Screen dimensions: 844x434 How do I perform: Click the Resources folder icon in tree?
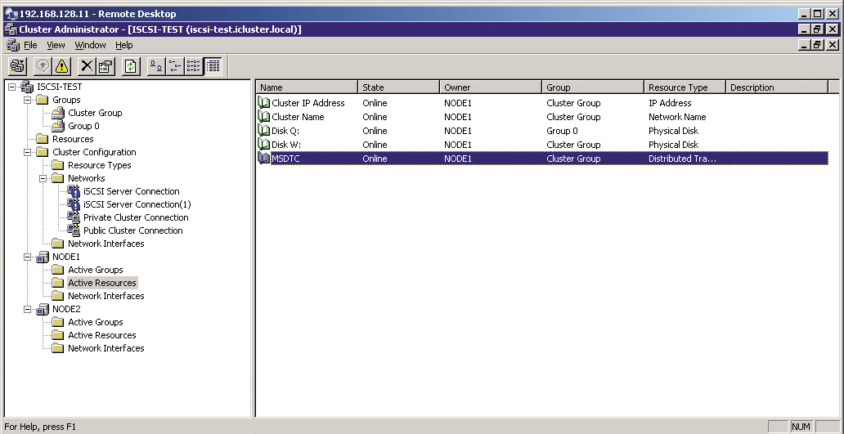[43, 139]
